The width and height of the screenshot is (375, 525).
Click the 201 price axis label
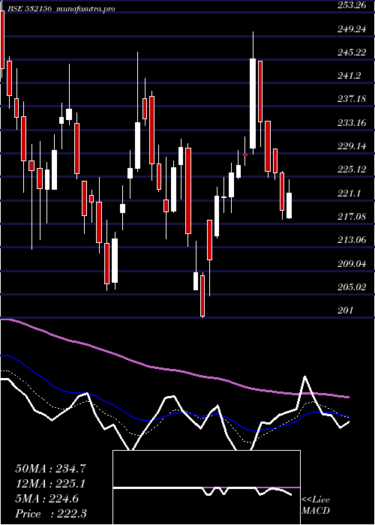point(346,310)
